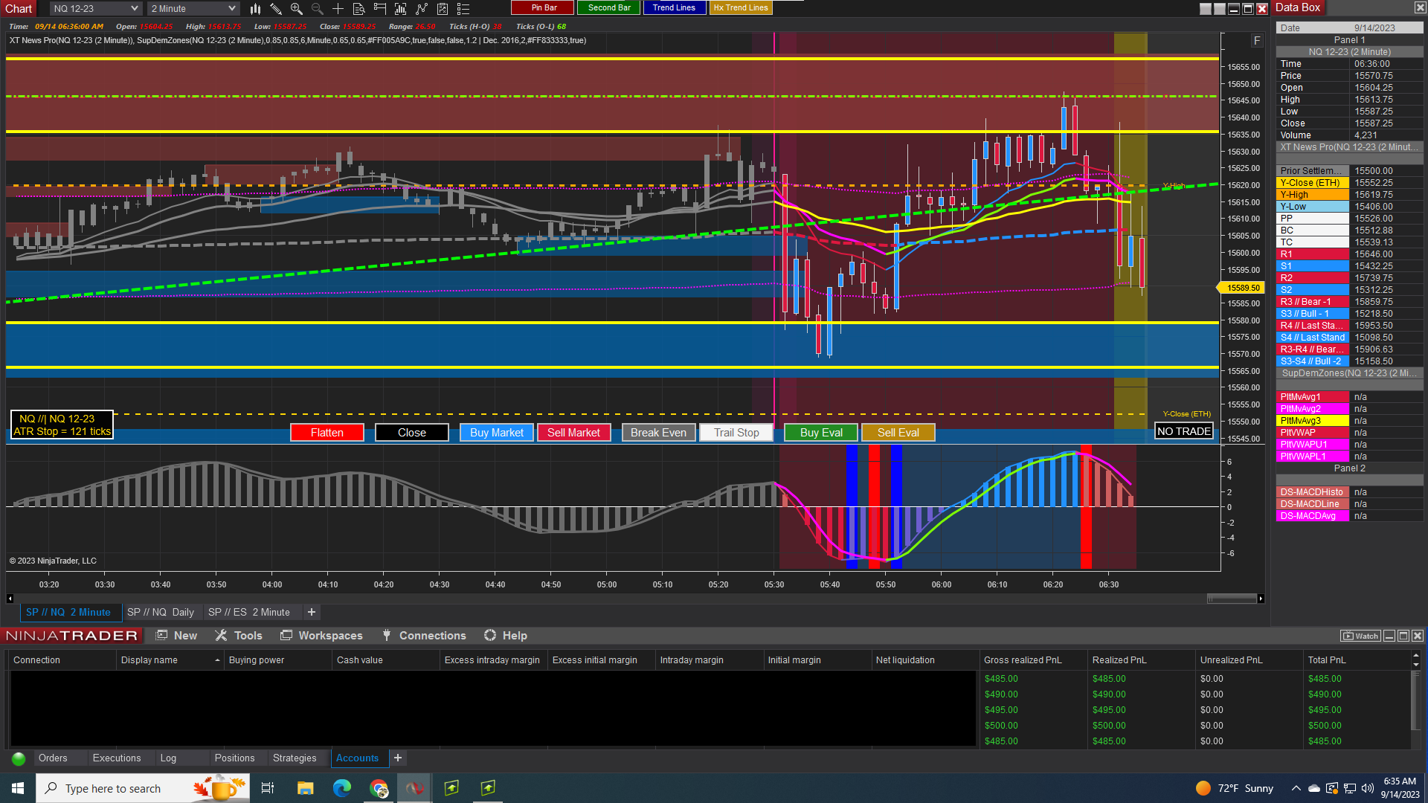Click the Sell Market button
The height and width of the screenshot is (803, 1428).
click(x=573, y=433)
